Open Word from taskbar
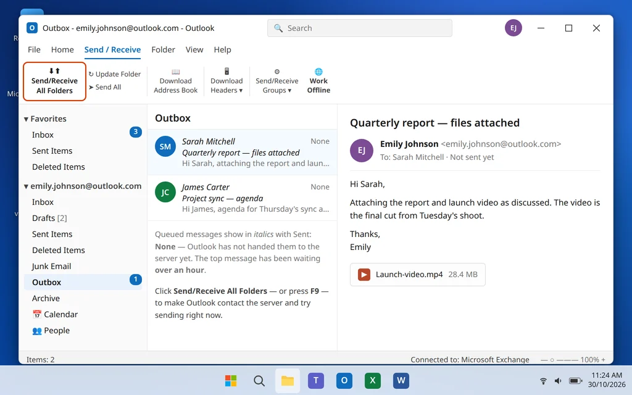 pos(401,380)
